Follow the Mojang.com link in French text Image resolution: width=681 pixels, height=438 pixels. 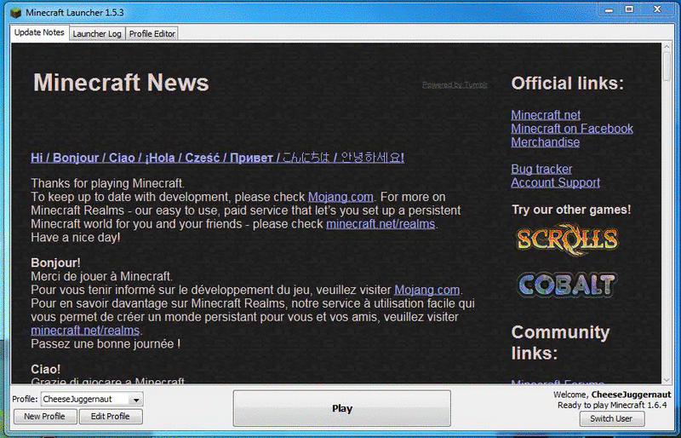tap(427, 290)
